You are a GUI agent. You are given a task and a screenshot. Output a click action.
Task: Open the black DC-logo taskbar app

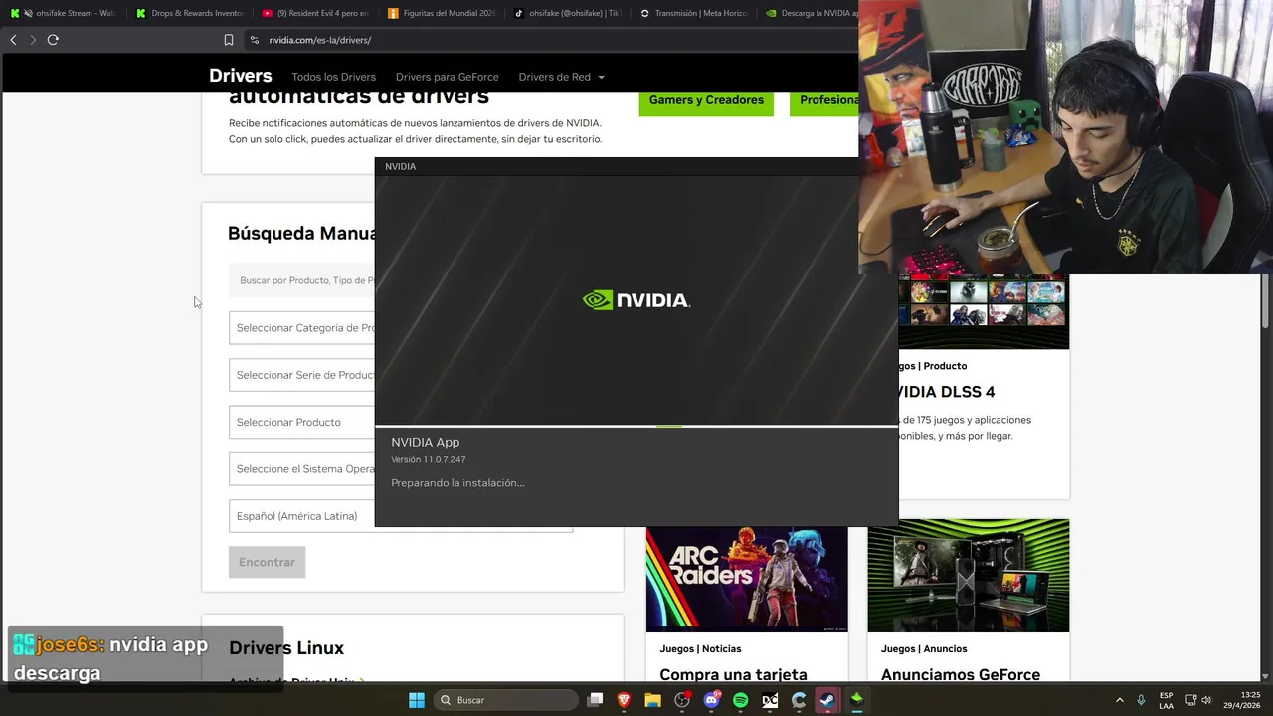[770, 700]
